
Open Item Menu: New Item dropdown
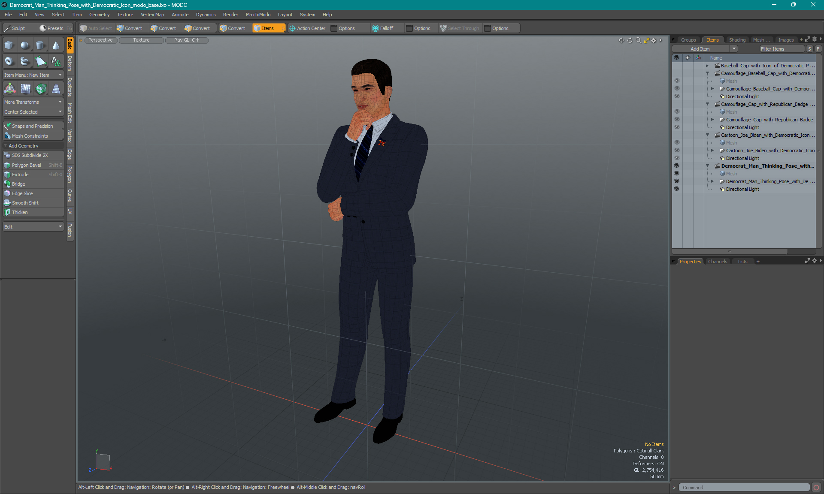pyautogui.click(x=33, y=75)
